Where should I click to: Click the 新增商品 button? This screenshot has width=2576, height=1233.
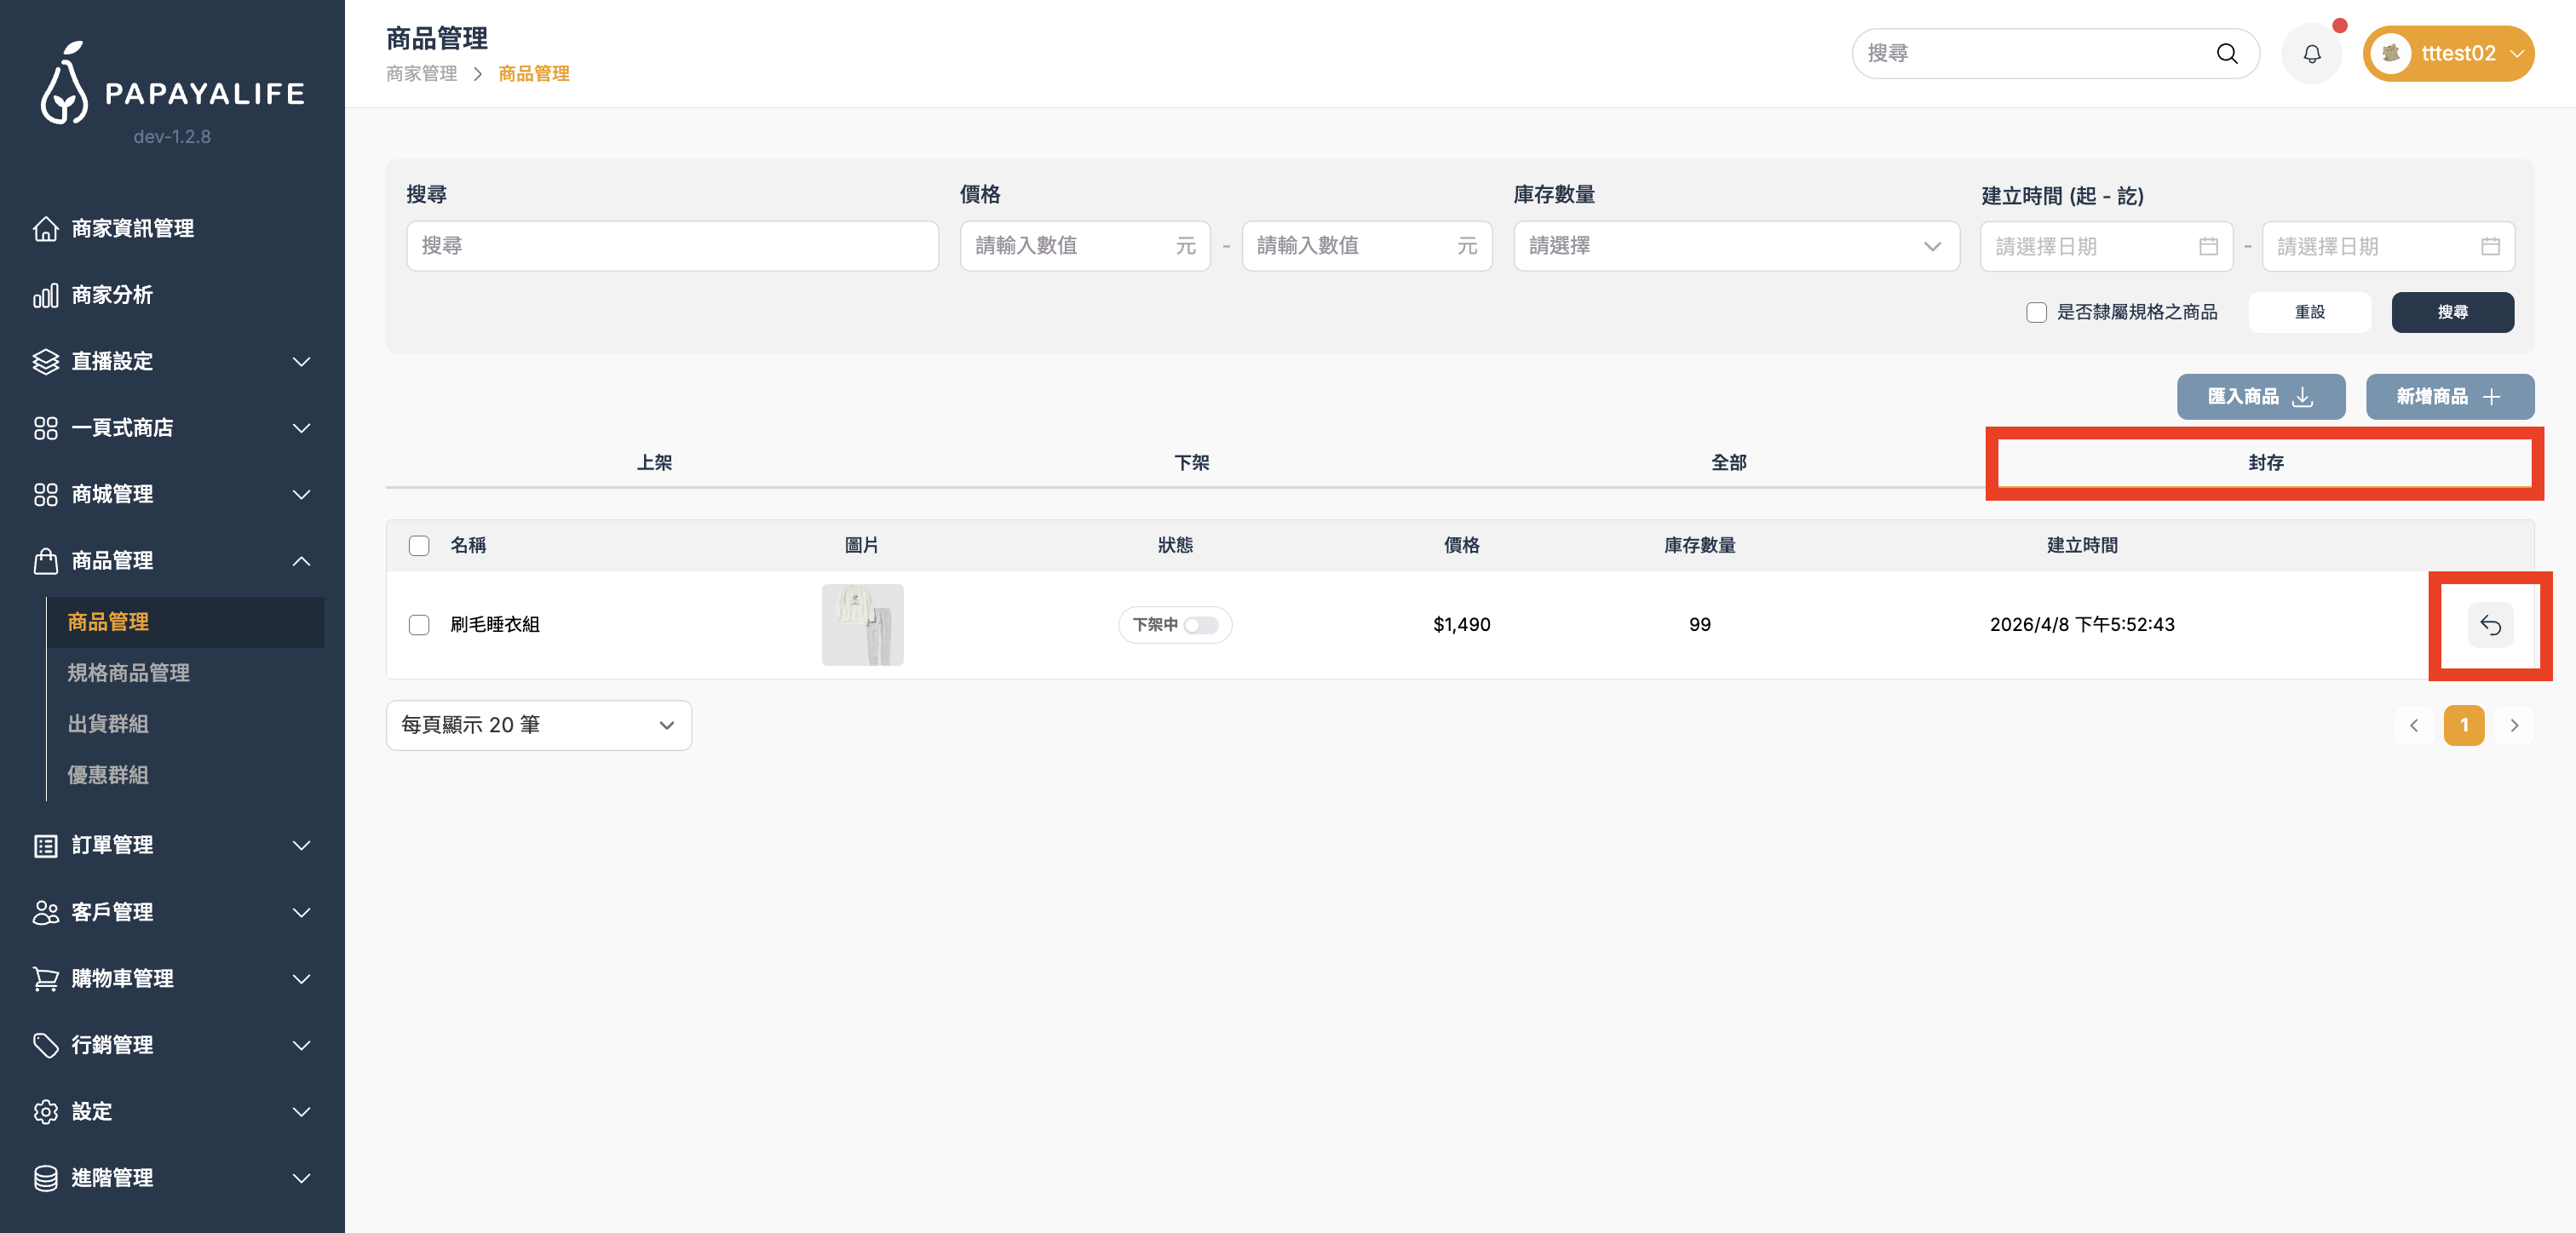[x=2448, y=396]
